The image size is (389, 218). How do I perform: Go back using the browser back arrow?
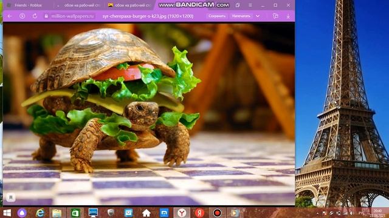tap(10, 16)
